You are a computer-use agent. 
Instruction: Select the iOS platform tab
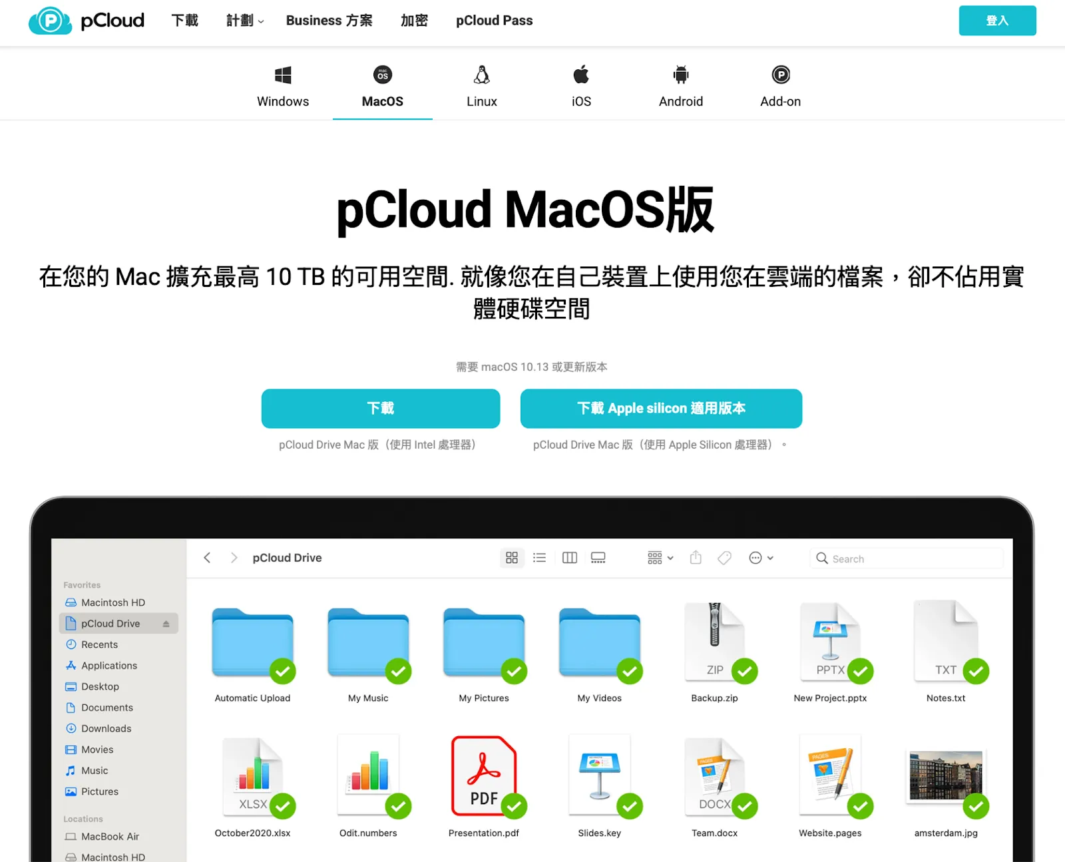click(581, 87)
